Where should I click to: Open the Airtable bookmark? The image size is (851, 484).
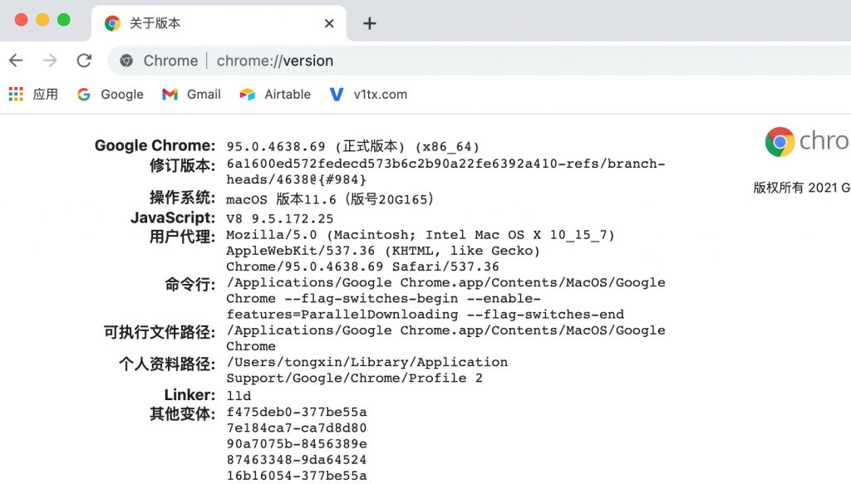(x=275, y=95)
